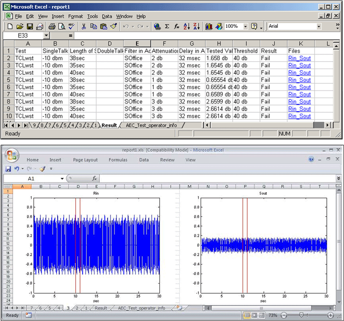Open the Customize Quick Access Toolbar dropdown
The height and width of the screenshot is (321, 344).
coord(51,169)
